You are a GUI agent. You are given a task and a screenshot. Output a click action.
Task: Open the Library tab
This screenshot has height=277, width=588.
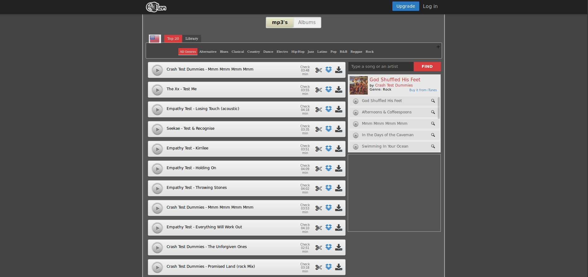(x=192, y=39)
